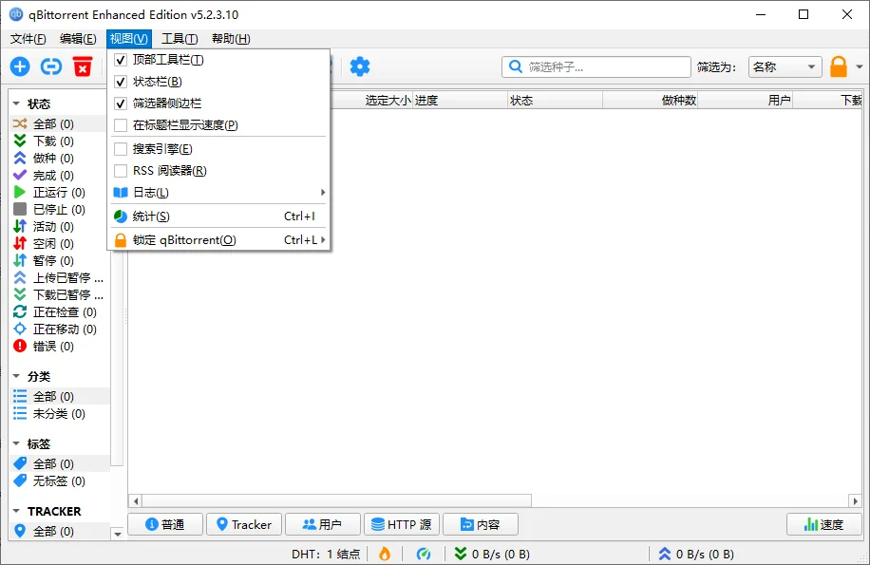
Task: Click the add torrent file plus icon
Action: coord(20,67)
